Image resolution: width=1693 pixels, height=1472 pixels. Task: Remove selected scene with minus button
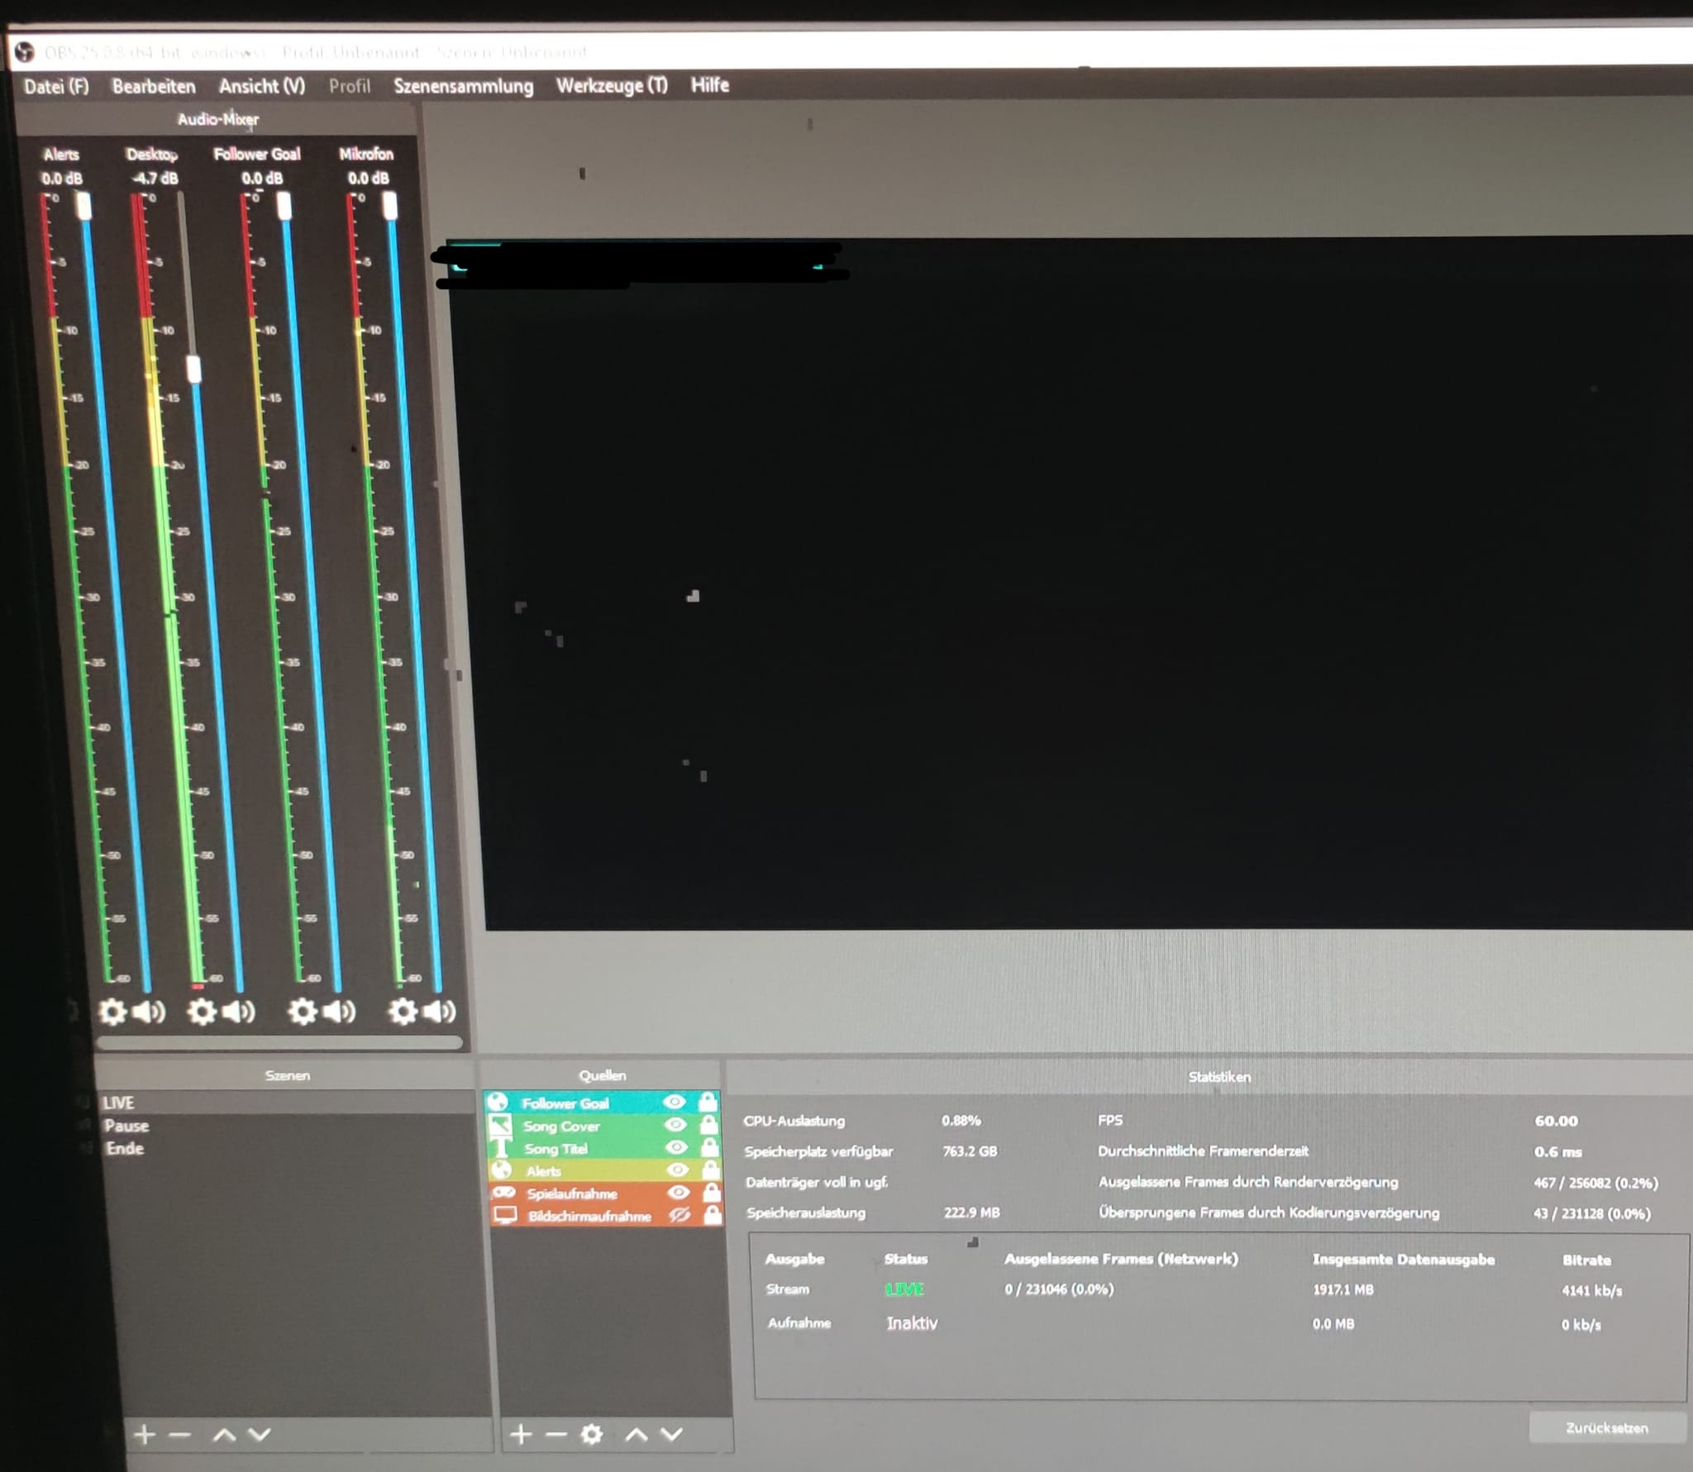coord(179,1435)
